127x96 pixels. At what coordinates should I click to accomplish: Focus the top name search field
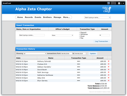pyautogui.click(x=98, y=17)
